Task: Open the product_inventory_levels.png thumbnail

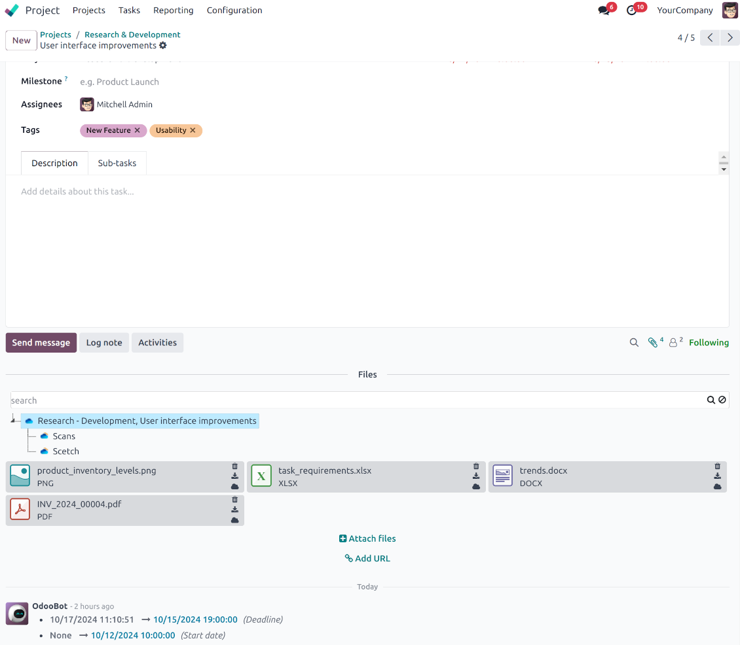Action: click(20, 476)
